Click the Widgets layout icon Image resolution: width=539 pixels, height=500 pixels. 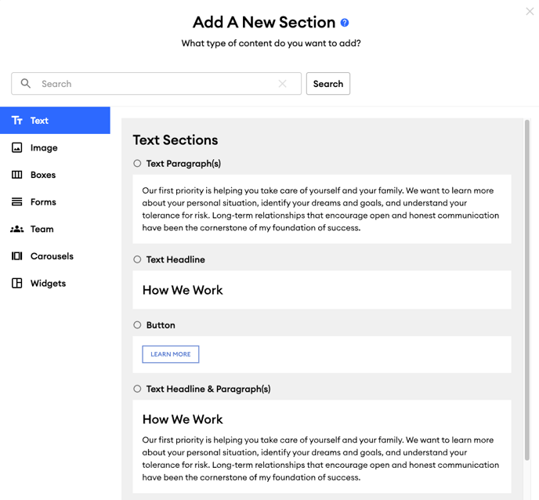pyautogui.click(x=17, y=284)
